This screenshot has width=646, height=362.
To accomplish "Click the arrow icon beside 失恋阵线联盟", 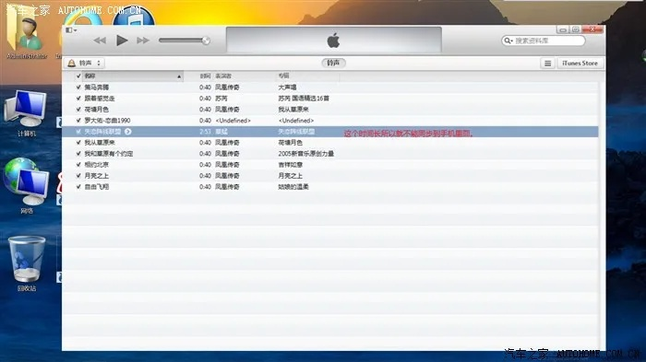I will point(128,132).
